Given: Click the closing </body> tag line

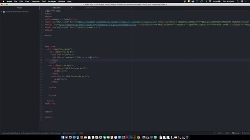Looking at the screenshot, I should pos(48,112).
